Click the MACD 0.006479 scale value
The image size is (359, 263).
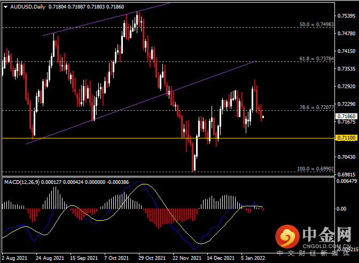point(346,181)
